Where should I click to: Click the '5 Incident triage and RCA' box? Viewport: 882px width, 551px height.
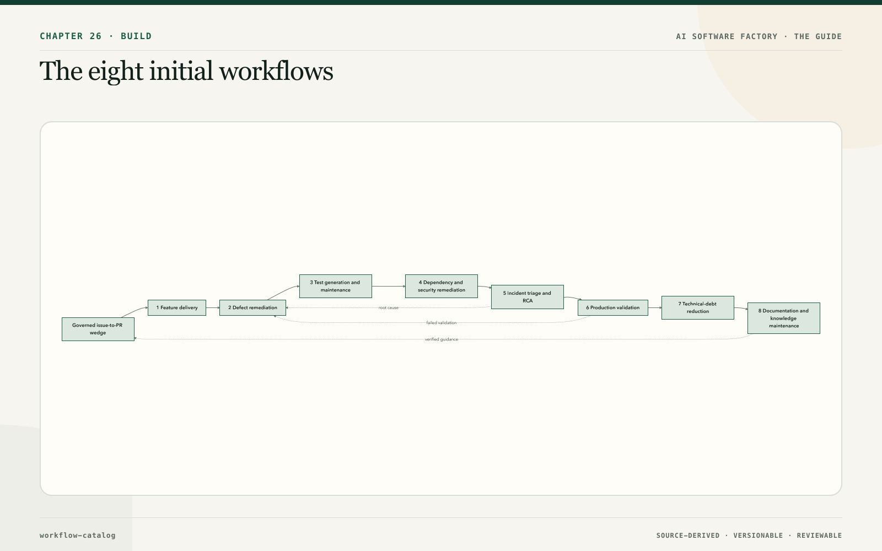[x=528, y=297]
